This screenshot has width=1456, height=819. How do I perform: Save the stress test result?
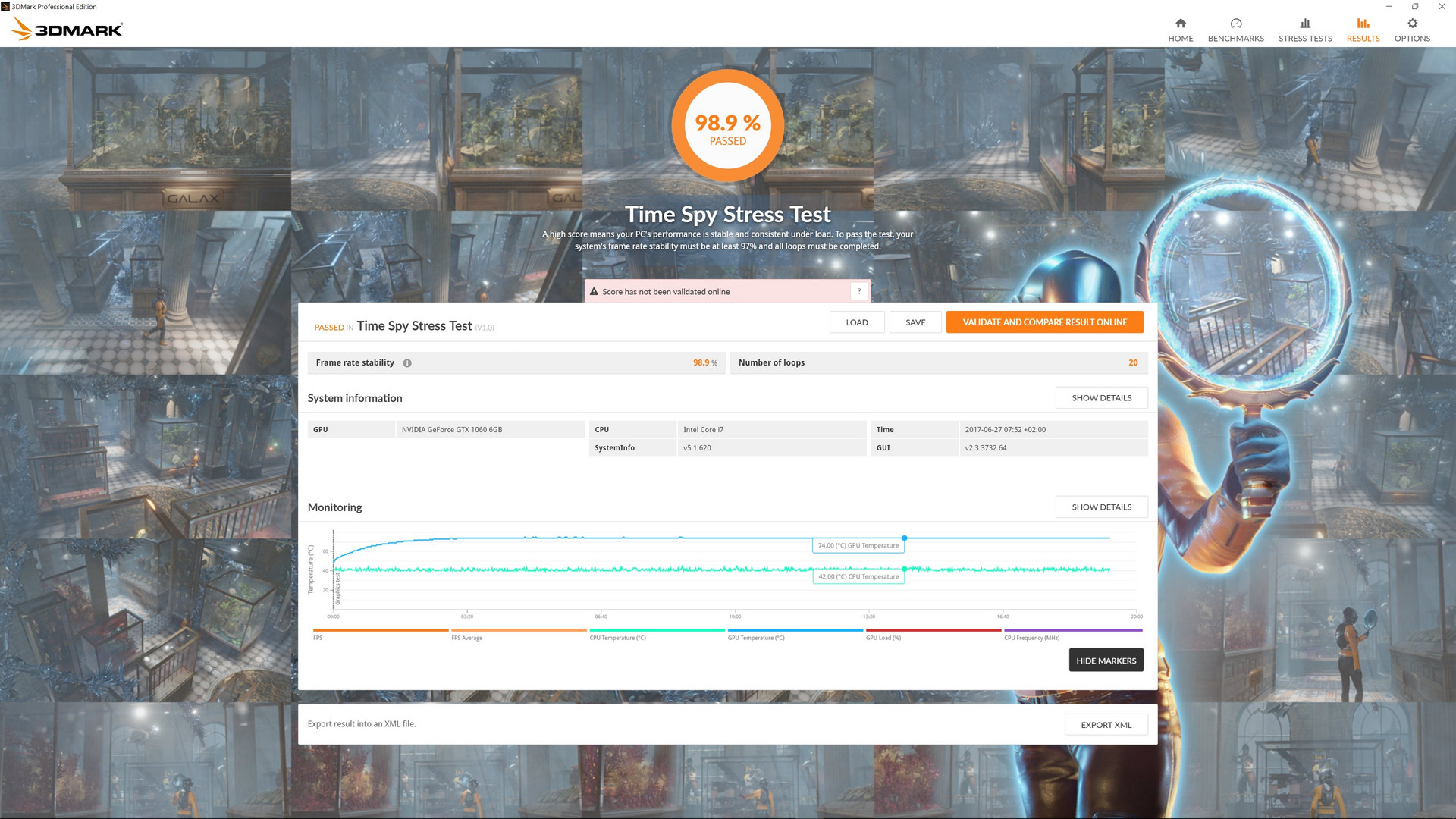pos(915,322)
